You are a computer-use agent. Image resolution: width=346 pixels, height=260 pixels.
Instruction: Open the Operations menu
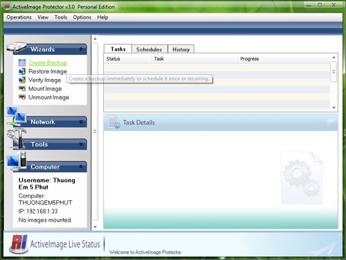pos(19,17)
